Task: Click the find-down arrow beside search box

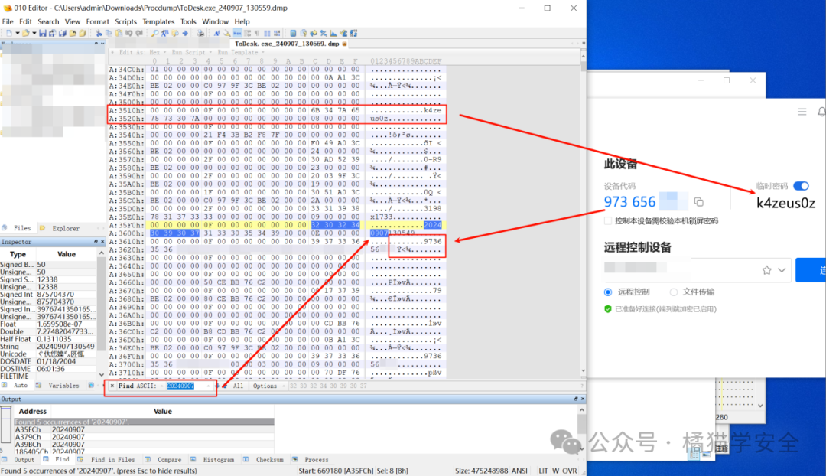Action: [x=217, y=386]
